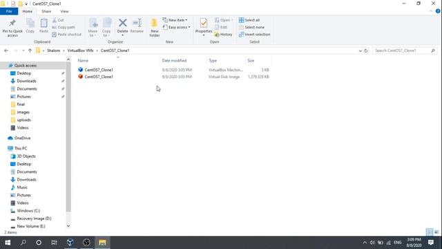Open 3D Objects under This PC

[26, 156]
